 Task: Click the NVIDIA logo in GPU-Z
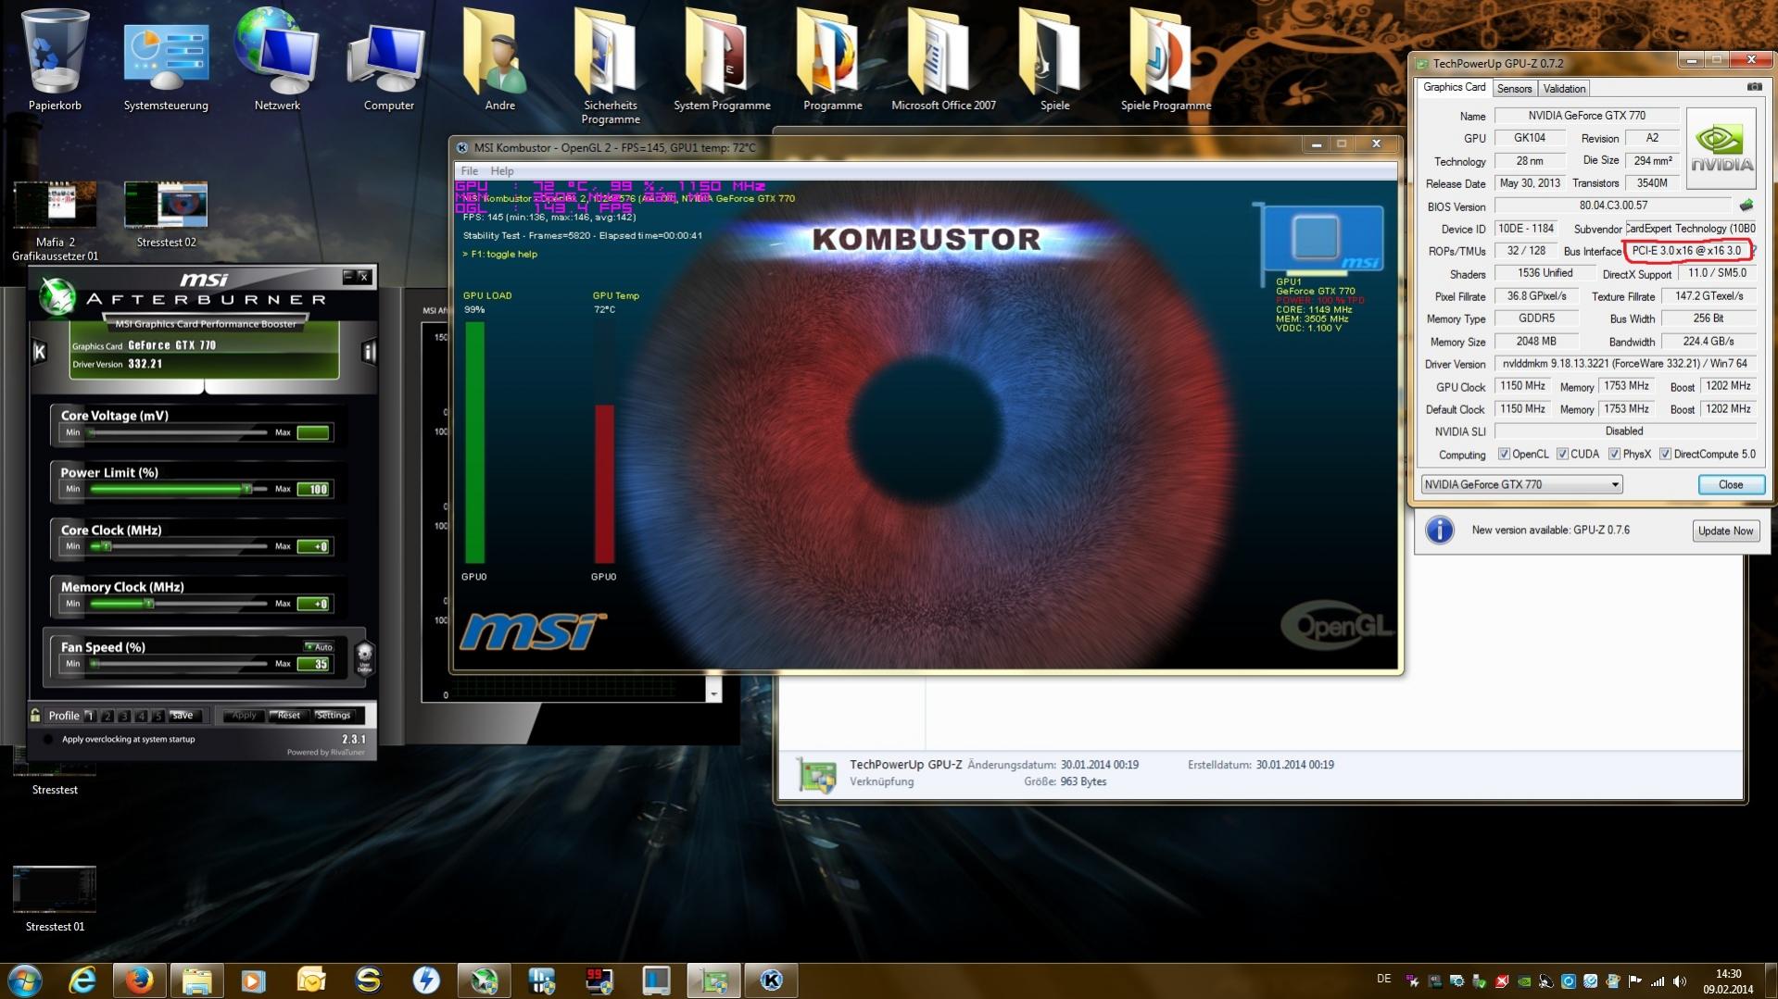1721,148
